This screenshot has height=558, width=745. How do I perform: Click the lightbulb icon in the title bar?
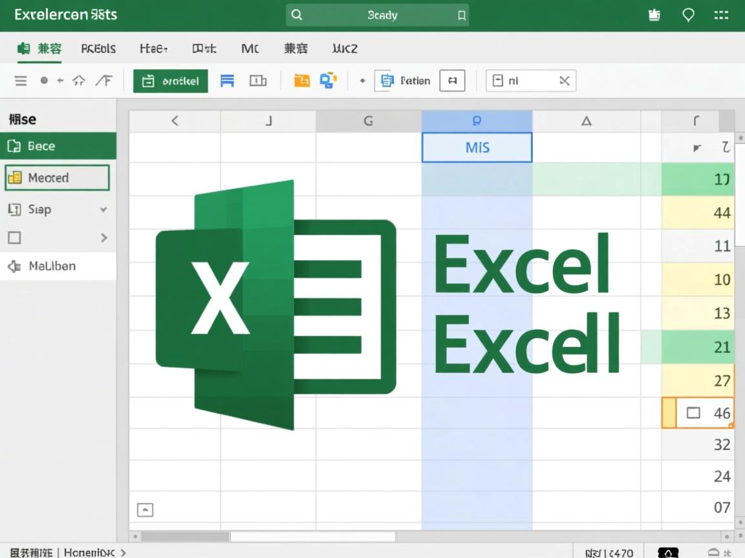pos(687,14)
